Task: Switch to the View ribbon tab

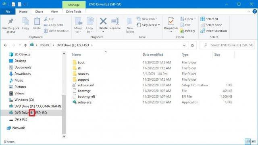Action: pyautogui.click(x=54, y=12)
